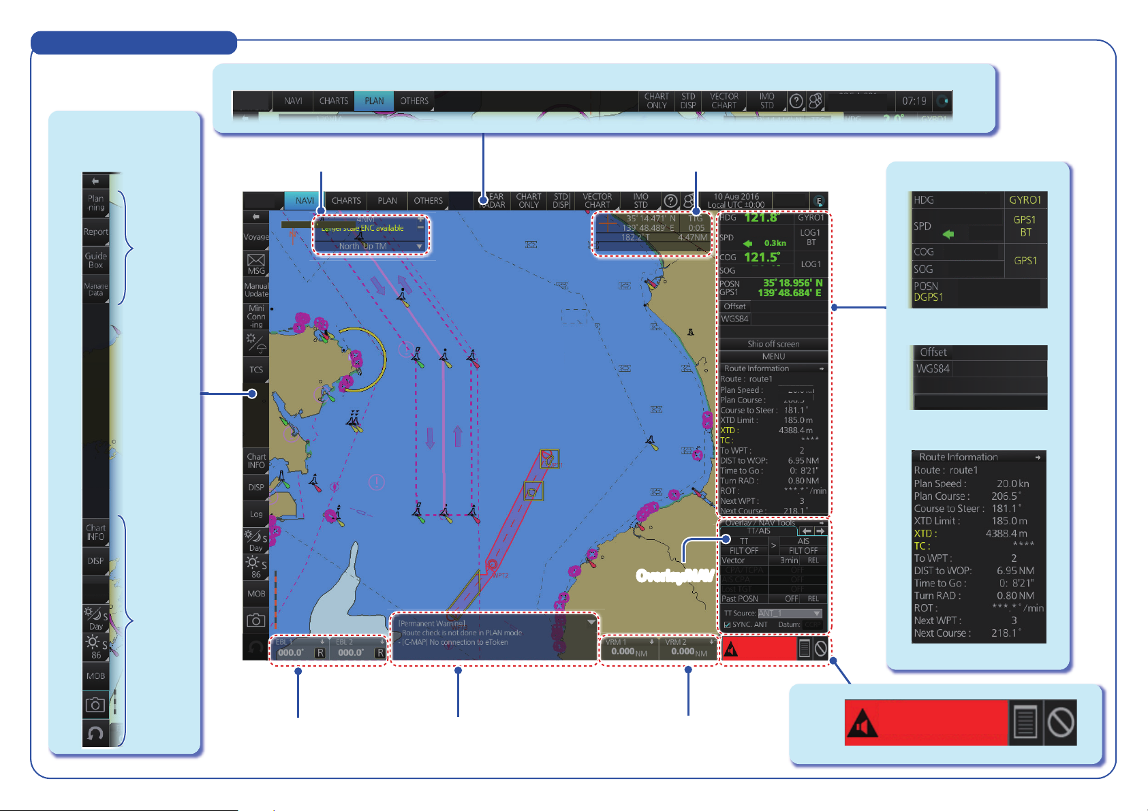Expand Route Information arrow in enlarged panel
Viewport: 1148px width, 811px height.
click(x=1038, y=457)
